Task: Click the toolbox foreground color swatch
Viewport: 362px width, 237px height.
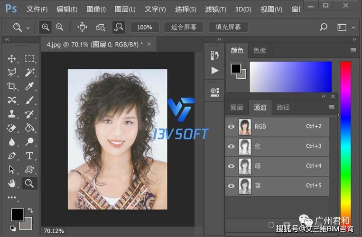Action: pyautogui.click(x=18, y=215)
